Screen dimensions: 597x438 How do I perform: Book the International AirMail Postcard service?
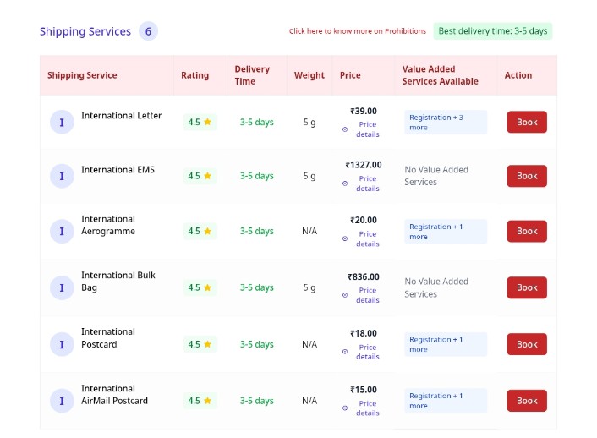pos(527,401)
